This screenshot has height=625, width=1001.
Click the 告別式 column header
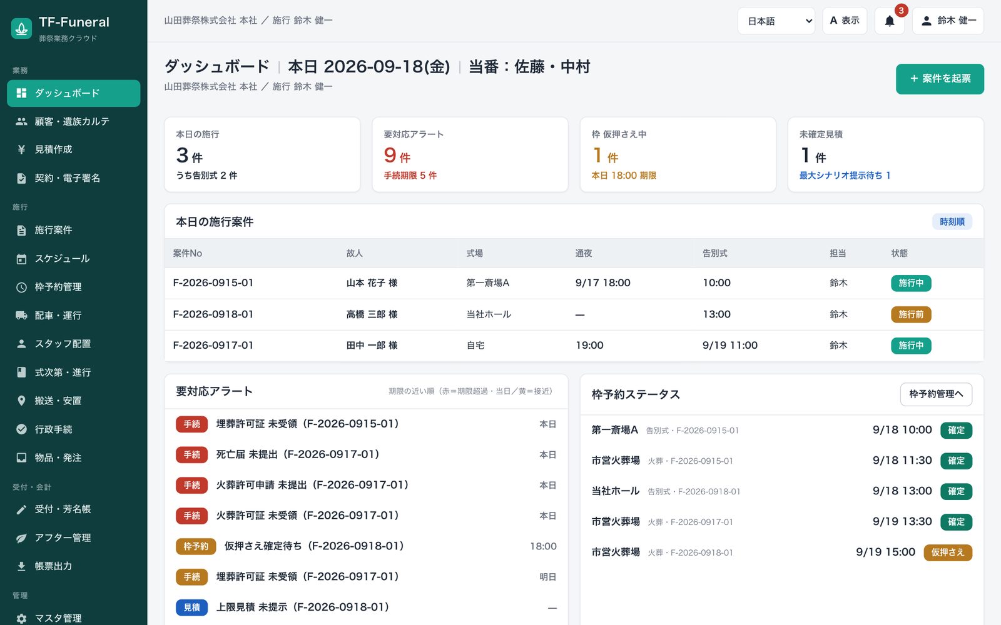coord(714,253)
